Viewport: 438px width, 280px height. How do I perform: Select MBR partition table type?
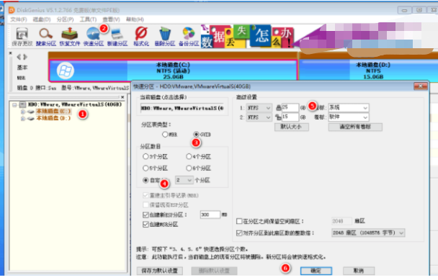(x=170, y=135)
